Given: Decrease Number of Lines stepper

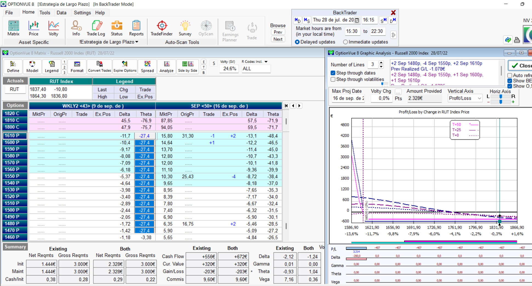Looking at the screenshot, I should [x=381, y=67].
